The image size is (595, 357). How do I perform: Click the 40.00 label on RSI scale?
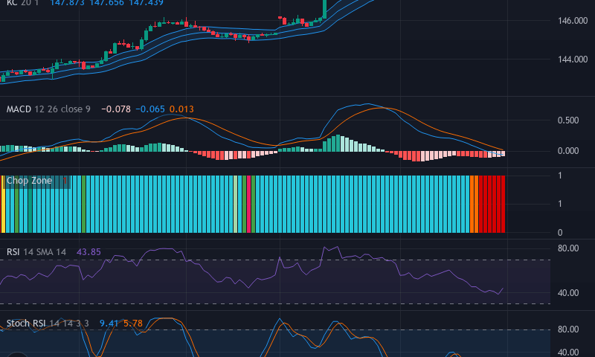pos(568,293)
